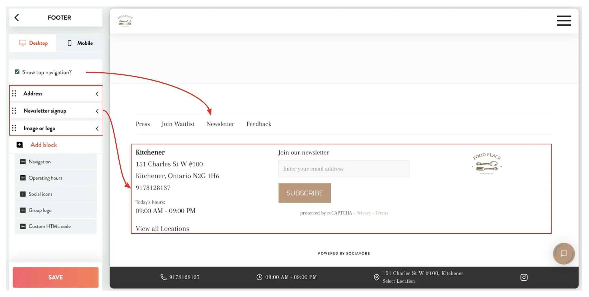Image resolution: width=589 pixels, height=297 pixels.
Task: Click the footer phone number 9178128137 under address
Action: [153, 188]
